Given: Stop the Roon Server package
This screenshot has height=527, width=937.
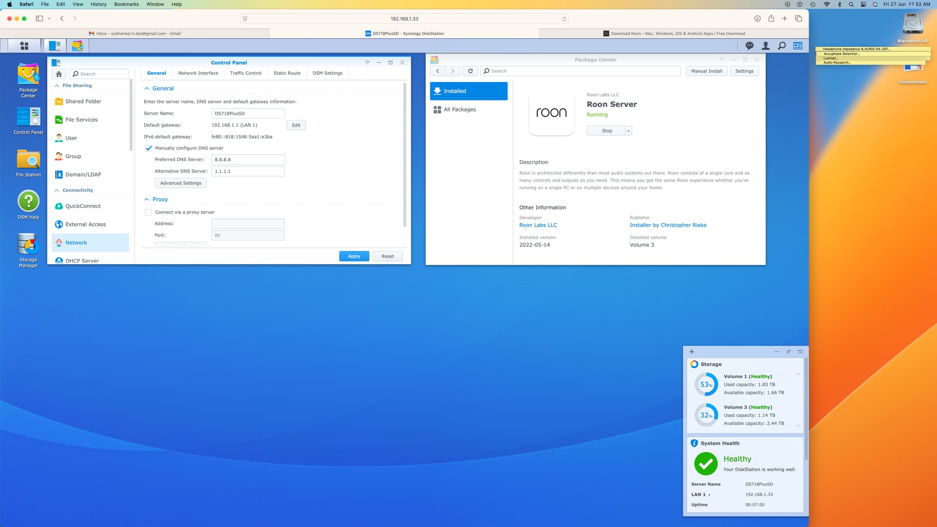Looking at the screenshot, I should [607, 131].
